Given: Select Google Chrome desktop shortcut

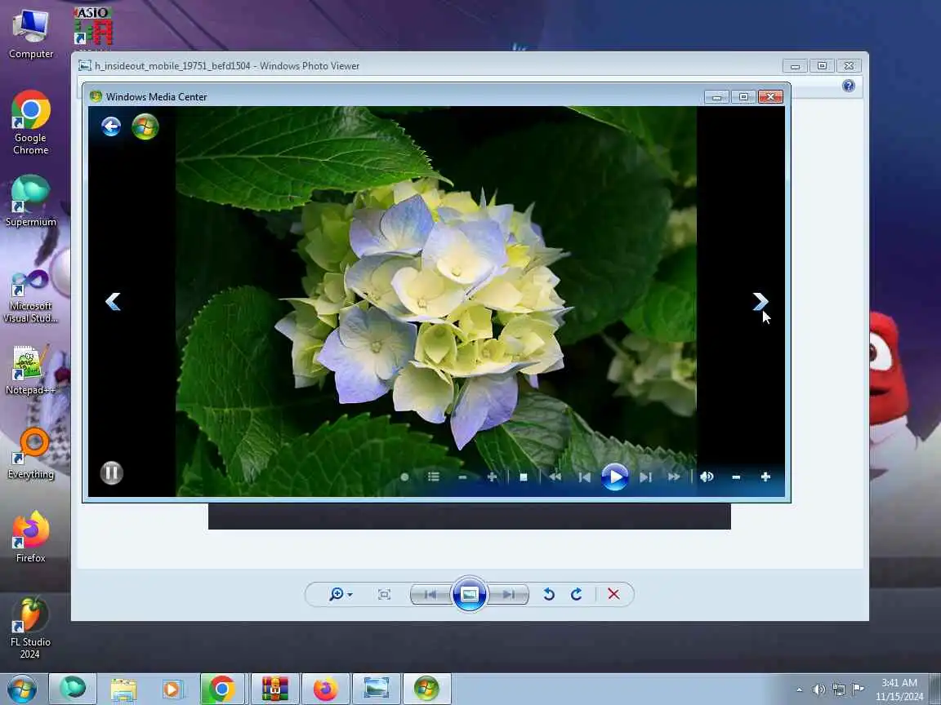Looking at the screenshot, I should [x=30, y=123].
